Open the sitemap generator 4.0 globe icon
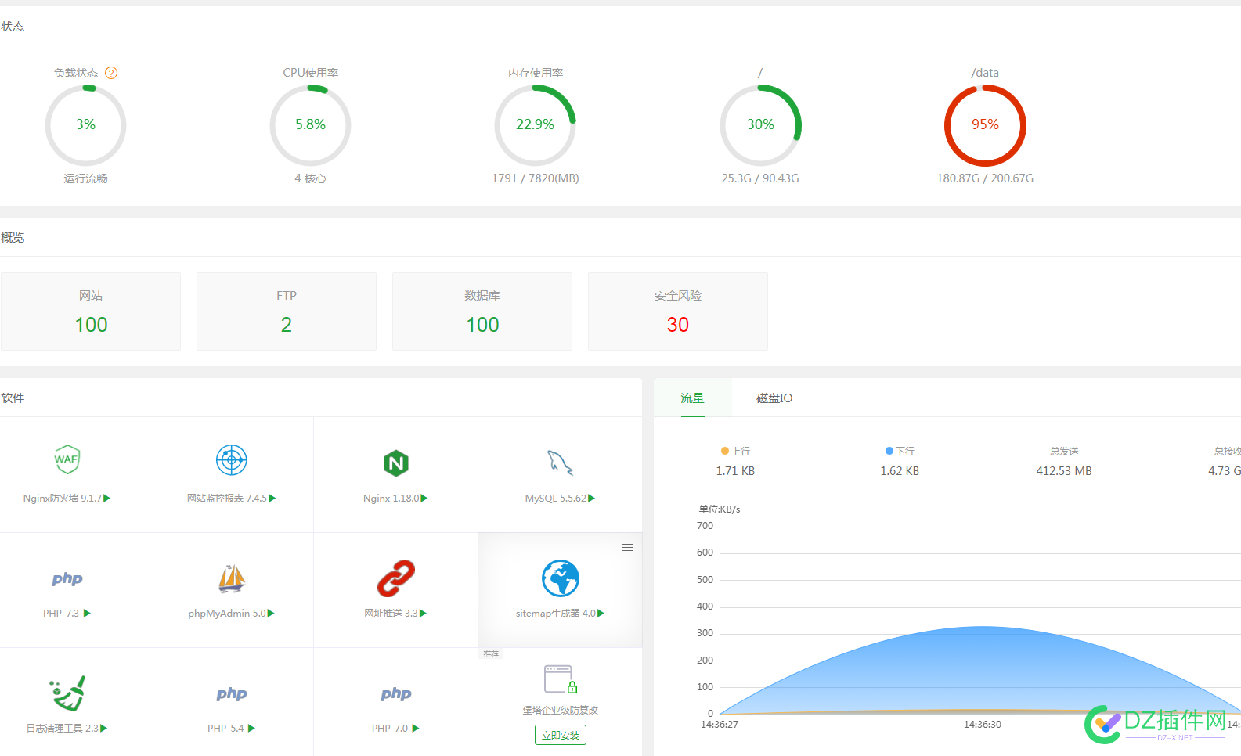 561,579
